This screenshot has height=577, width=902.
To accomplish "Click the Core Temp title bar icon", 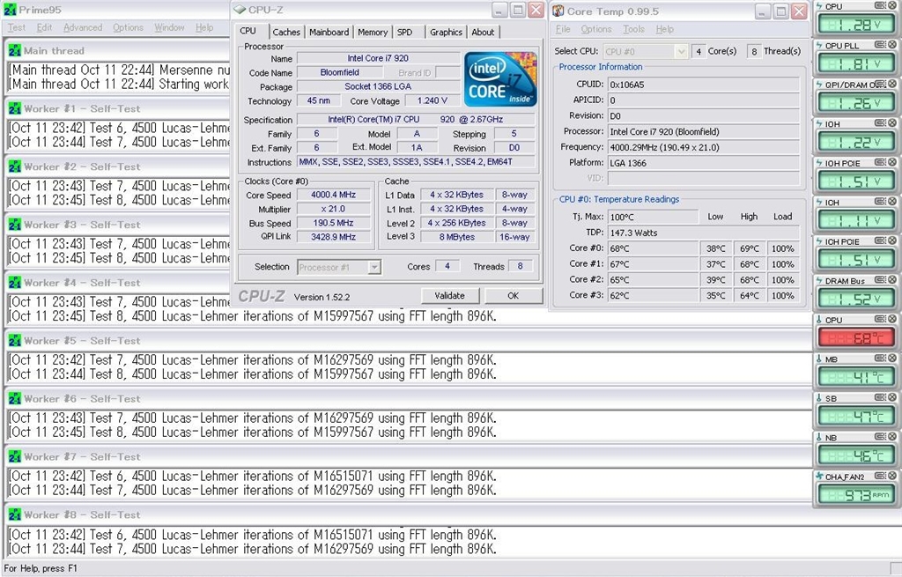I will (x=558, y=11).
